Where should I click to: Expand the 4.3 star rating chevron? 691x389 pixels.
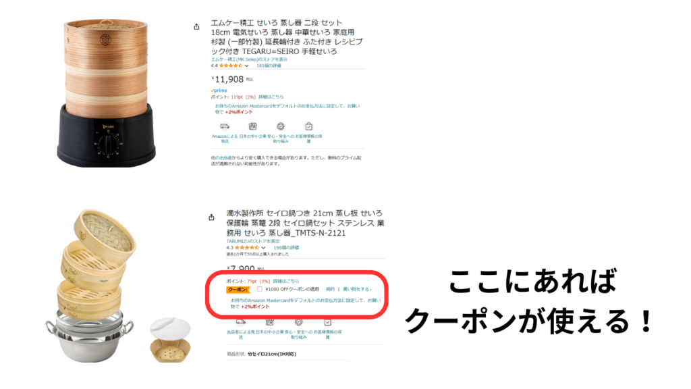263,248
